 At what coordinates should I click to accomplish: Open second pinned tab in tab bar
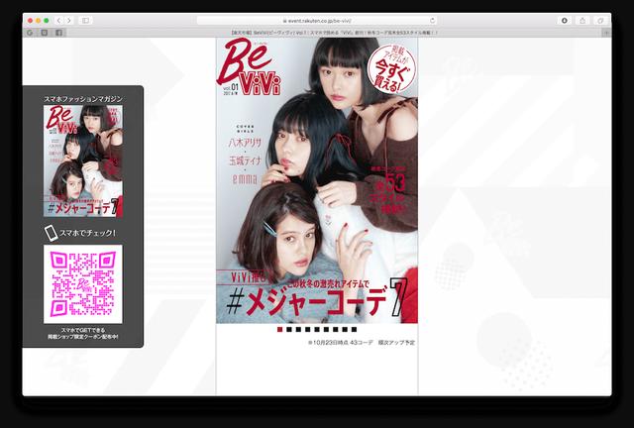tap(44, 33)
